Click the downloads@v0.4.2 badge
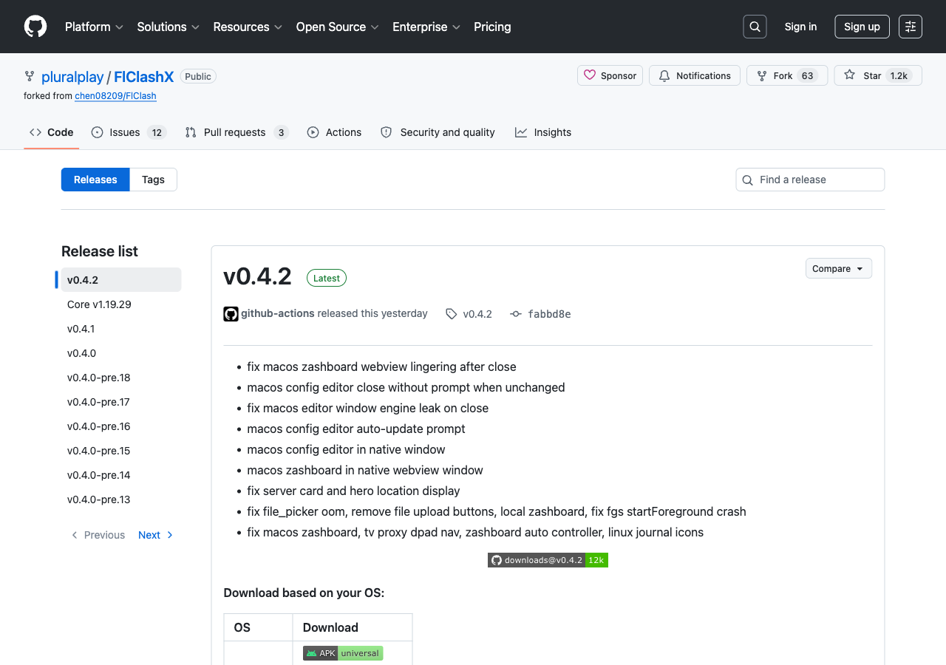946x665 pixels. coord(548,560)
